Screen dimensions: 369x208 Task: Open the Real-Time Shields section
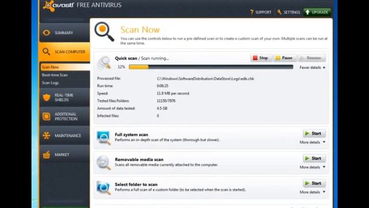[65, 98]
